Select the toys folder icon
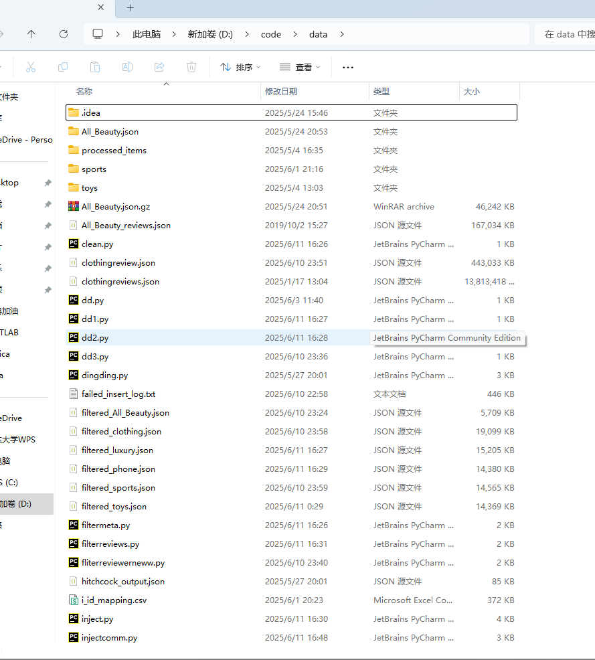Screen dimensions: 595x660 pos(74,187)
